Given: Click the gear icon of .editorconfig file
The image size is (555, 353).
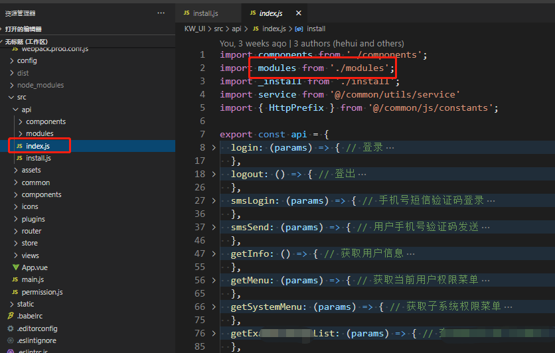Looking at the screenshot, I should click(x=11, y=328).
